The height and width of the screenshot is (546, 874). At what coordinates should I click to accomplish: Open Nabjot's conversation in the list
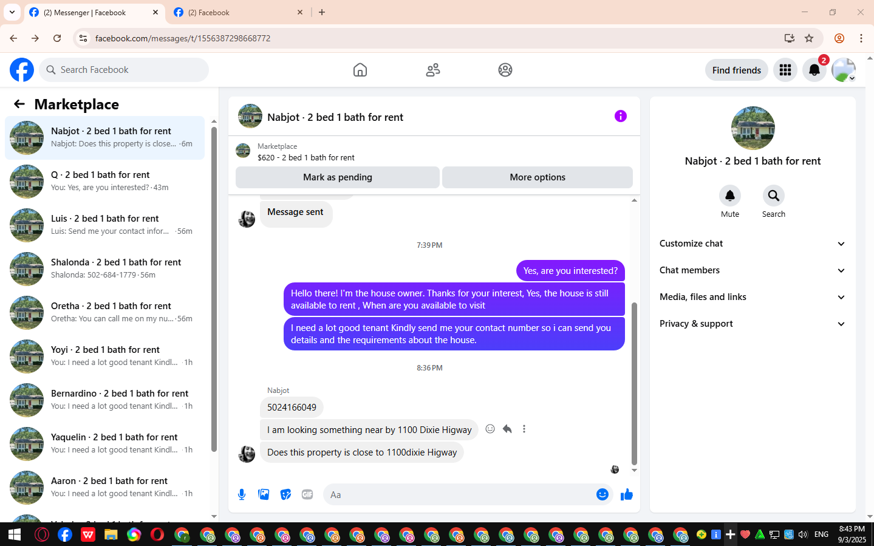[x=104, y=138]
